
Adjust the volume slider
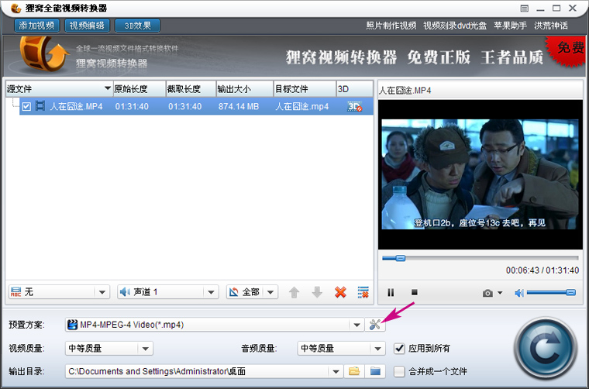tap(551, 292)
